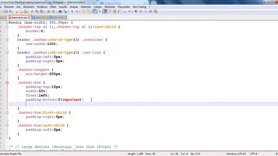The width and height of the screenshot is (278, 156).
Task: Collapse the red .banner-box fold marker
Action: pyautogui.click(x=7, y=83)
